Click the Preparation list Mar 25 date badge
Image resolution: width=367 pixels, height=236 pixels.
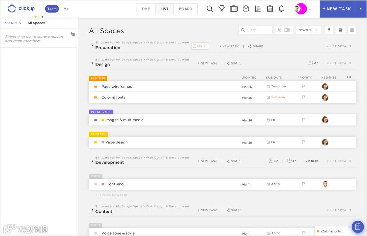click(200, 46)
